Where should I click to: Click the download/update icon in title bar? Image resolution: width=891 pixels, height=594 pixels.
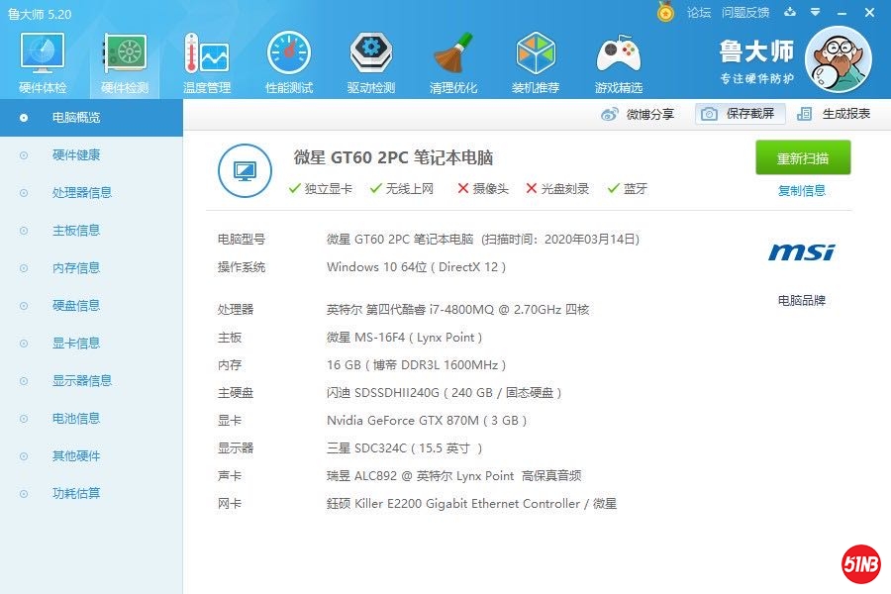[x=789, y=12]
